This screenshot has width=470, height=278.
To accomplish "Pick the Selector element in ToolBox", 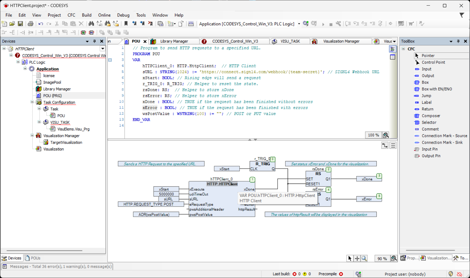I will point(429,123).
